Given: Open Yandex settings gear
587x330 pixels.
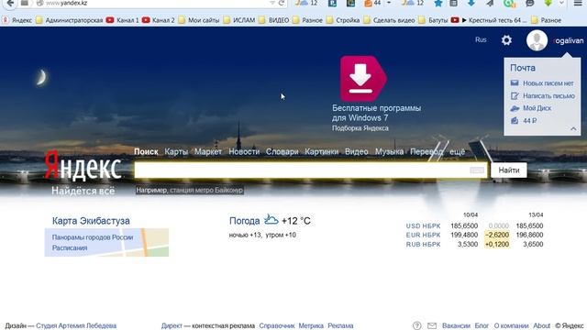Looking at the screenshot, I should [x=506, y=40].
